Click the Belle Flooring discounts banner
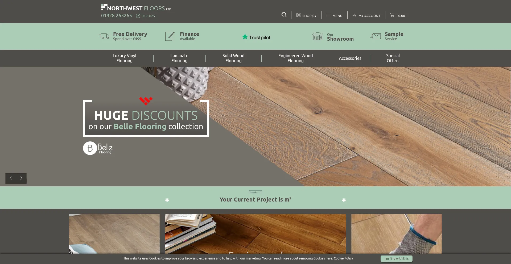Image resolution: width=511 pixels, height=264 pixels. point(146,118)
